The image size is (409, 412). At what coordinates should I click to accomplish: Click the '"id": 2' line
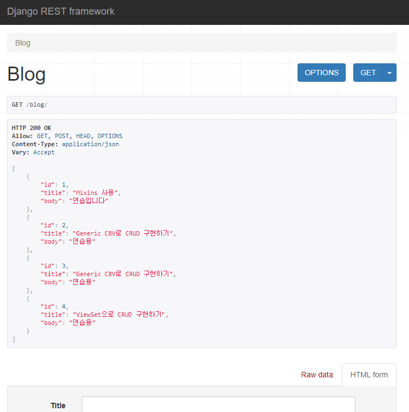click(54, 225)
